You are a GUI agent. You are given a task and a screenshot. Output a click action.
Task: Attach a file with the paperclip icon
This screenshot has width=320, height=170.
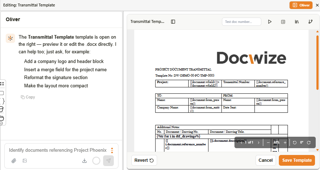point(14,161)
